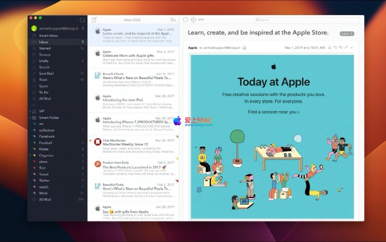The height and width of the screenshot is (242, 386).
Task: Toggle the star on MacStories Weekly email
Action: click(x=90, y=141)
